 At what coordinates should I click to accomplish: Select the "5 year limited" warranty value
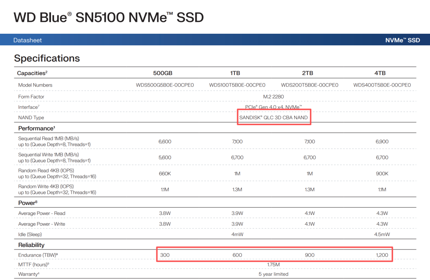click(274, 274)
